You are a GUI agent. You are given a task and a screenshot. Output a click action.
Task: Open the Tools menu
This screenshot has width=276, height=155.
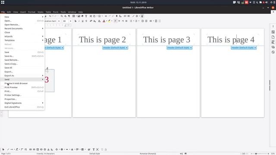(x=63, y=12)
